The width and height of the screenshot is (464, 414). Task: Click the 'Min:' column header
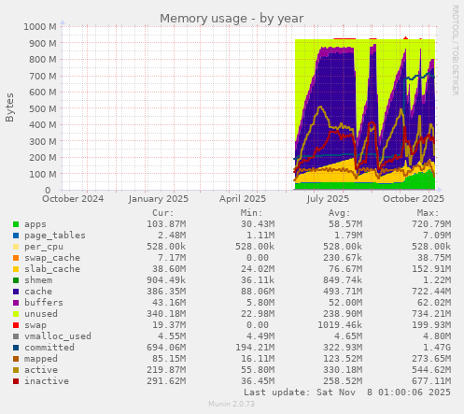click(251, 213)
